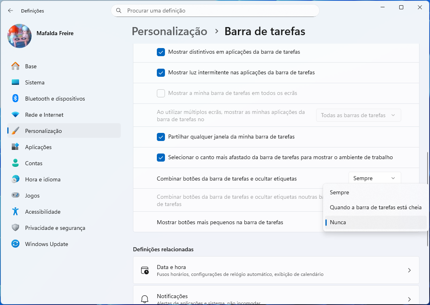
Task: Collapse the Sempre combine buttons dropdown
Action: point(374,178)
